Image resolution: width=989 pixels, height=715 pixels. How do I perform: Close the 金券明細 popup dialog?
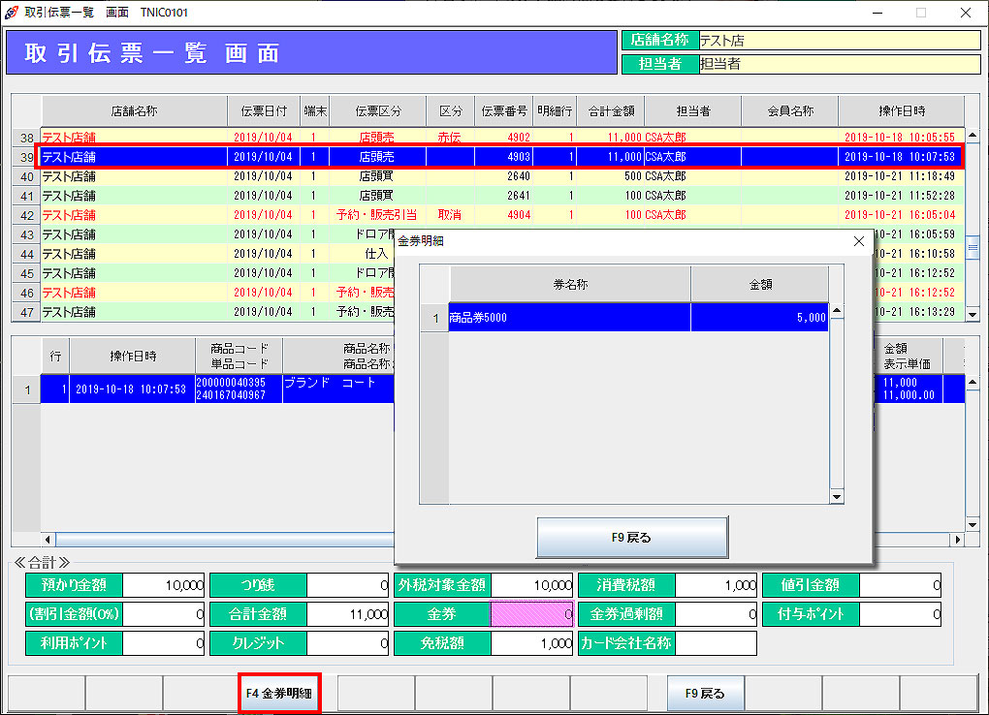pyautogui.click(x=858, y=241)
